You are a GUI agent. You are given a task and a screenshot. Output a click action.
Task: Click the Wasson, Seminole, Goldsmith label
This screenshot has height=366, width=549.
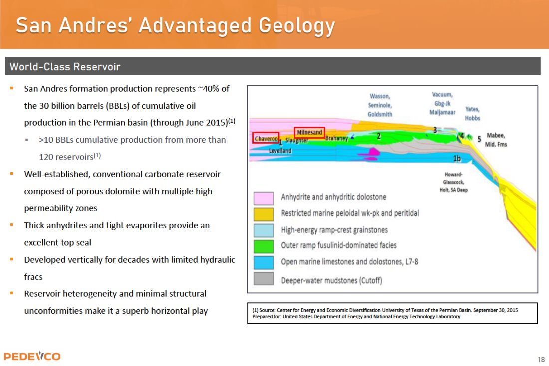[380, 105]
